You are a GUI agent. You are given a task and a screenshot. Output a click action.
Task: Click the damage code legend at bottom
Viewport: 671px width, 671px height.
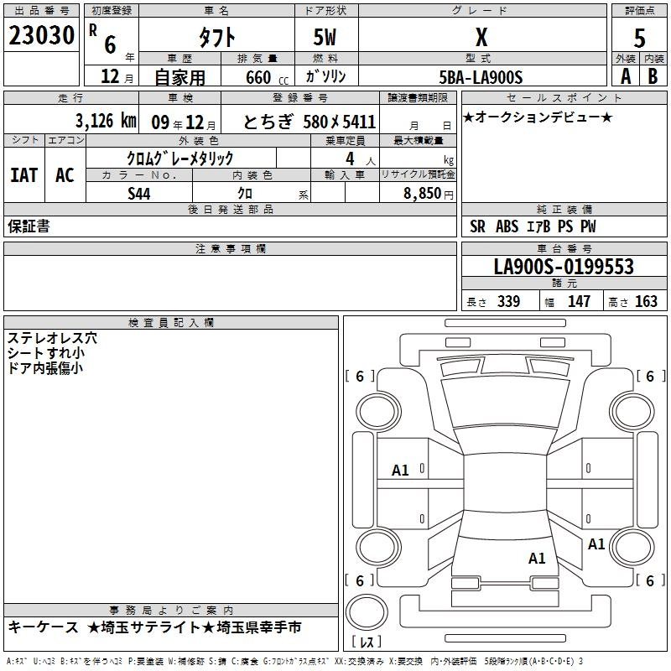click(295, 661)
